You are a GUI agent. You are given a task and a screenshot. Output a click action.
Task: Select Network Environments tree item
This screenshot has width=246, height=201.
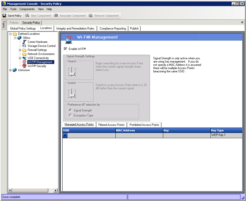pyautogui.click(x=41, y=54)
